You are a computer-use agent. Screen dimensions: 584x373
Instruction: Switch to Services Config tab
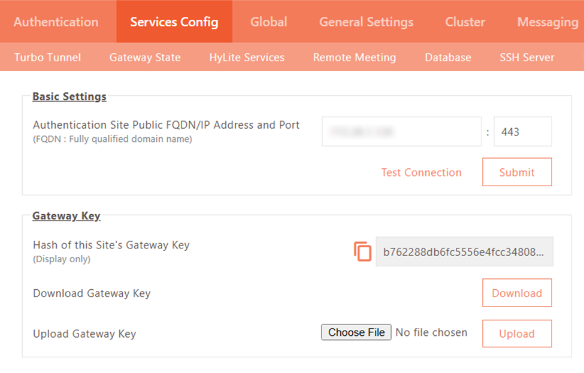(x=174, y=22)
